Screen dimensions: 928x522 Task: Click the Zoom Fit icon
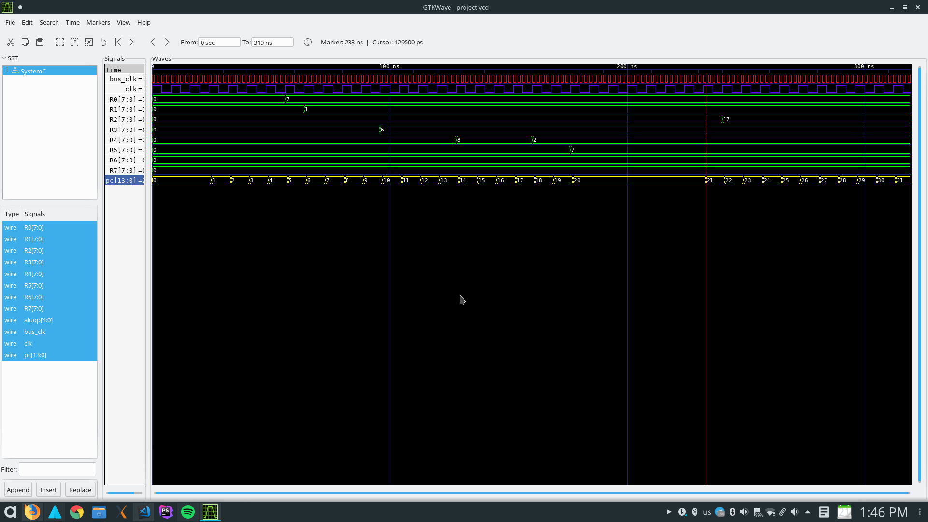tap(60, 43)
